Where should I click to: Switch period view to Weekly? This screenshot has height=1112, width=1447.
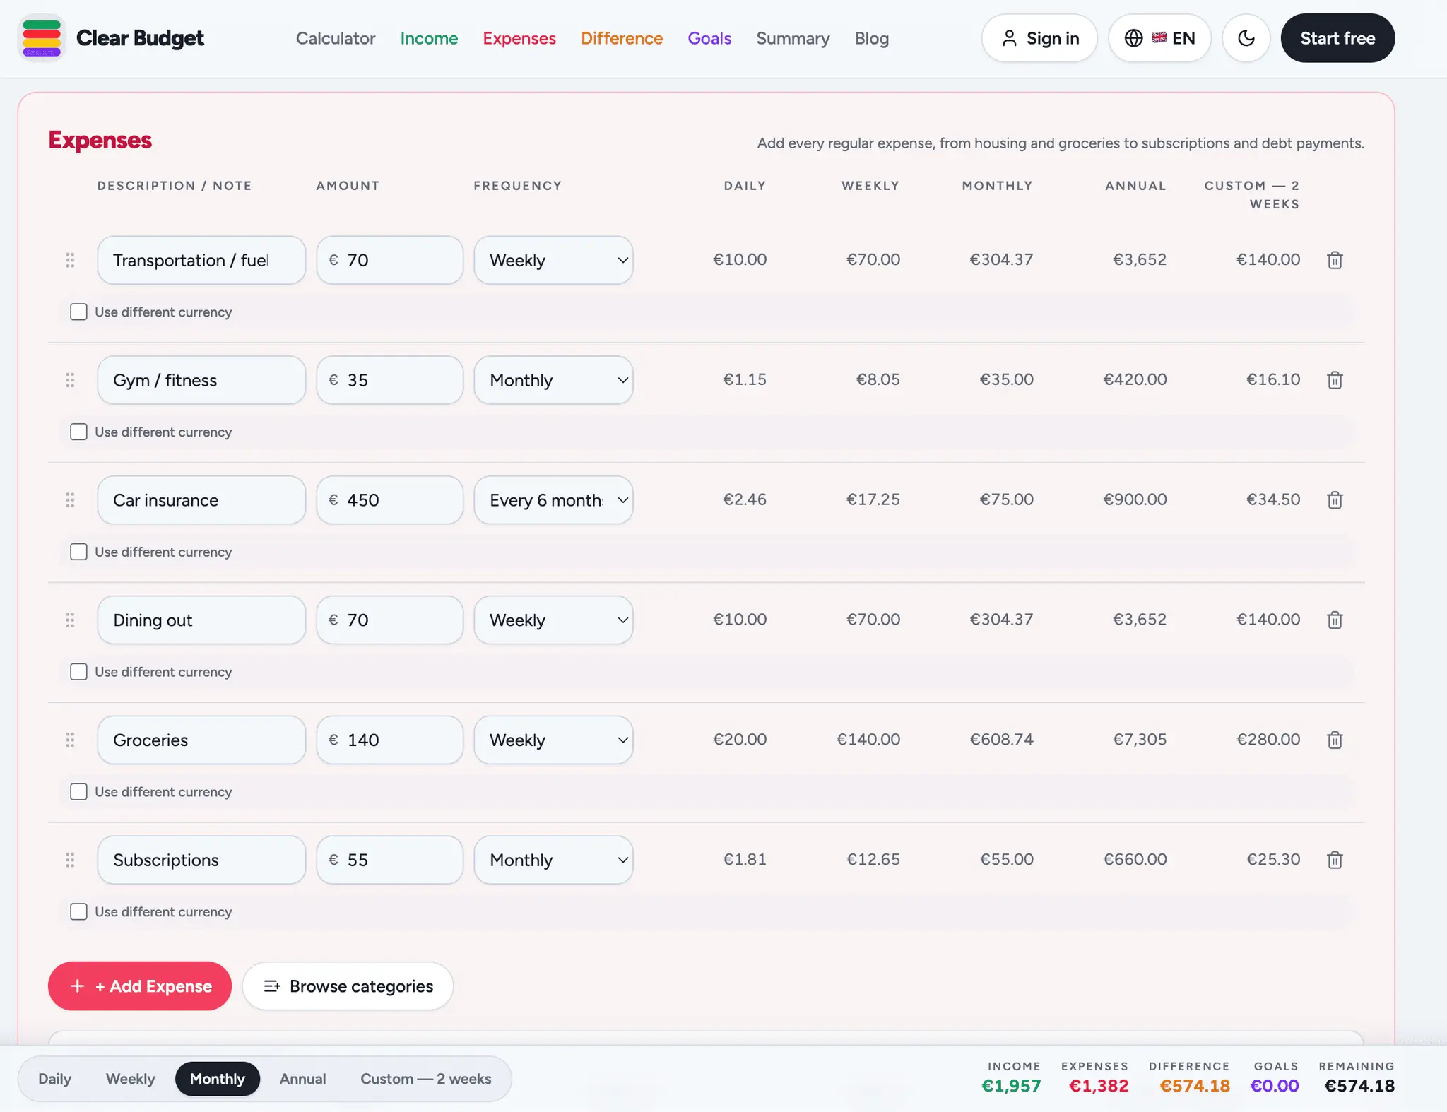click(x=130, y=1079)
